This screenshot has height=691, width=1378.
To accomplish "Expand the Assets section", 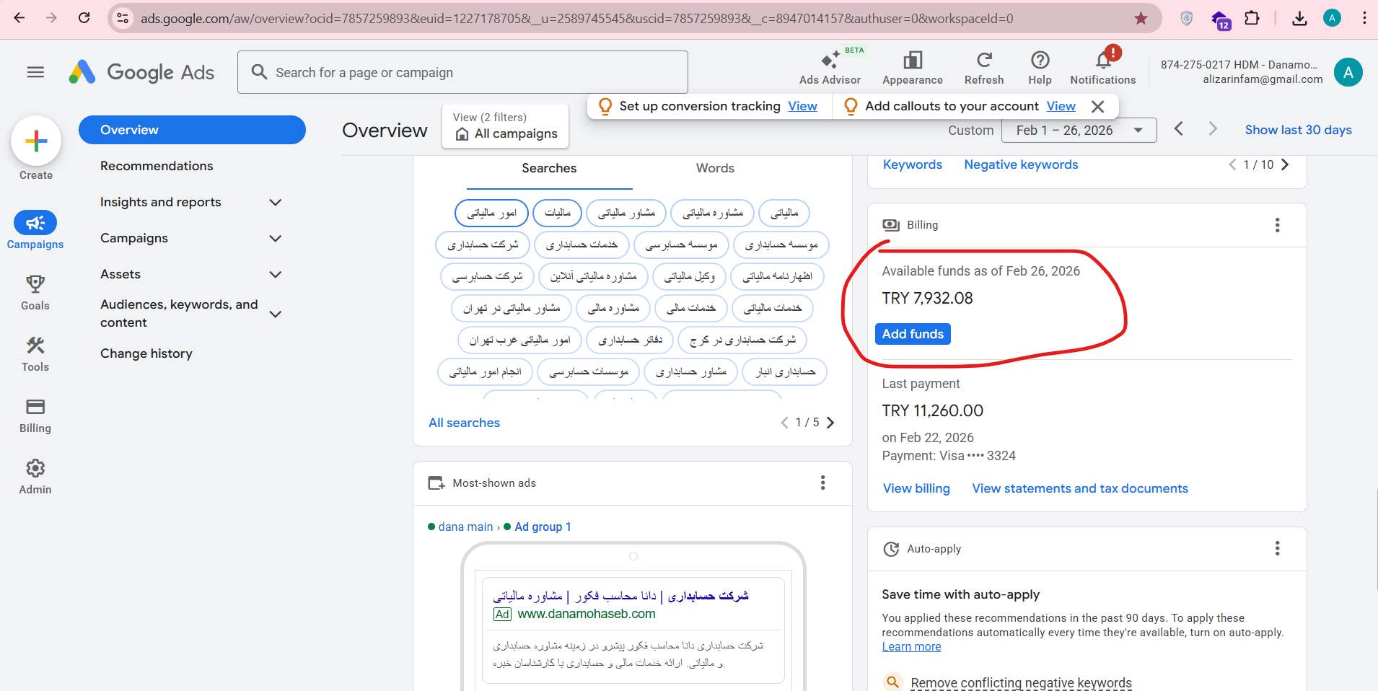I will point(275,275).
